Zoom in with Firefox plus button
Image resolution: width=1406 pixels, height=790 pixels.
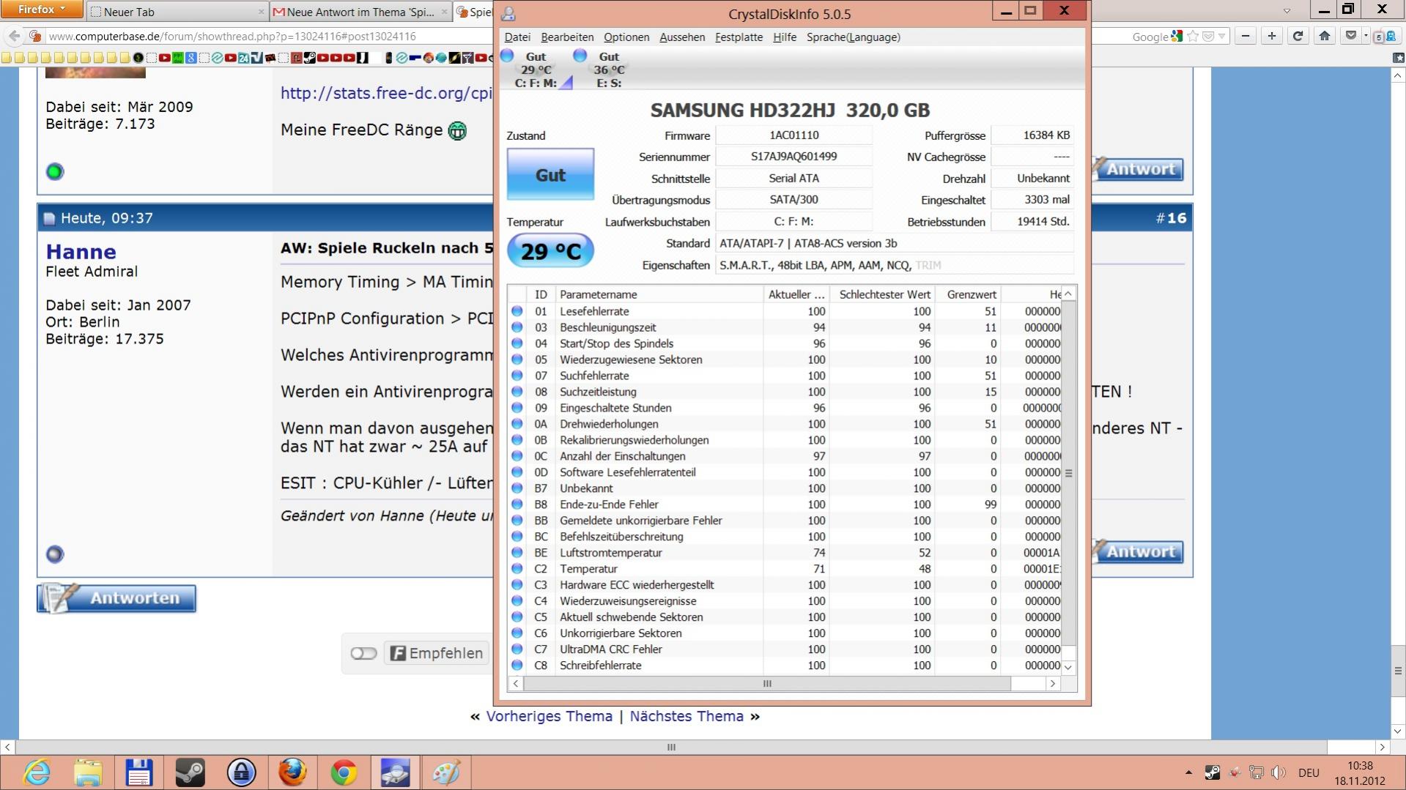[1272, 36]
